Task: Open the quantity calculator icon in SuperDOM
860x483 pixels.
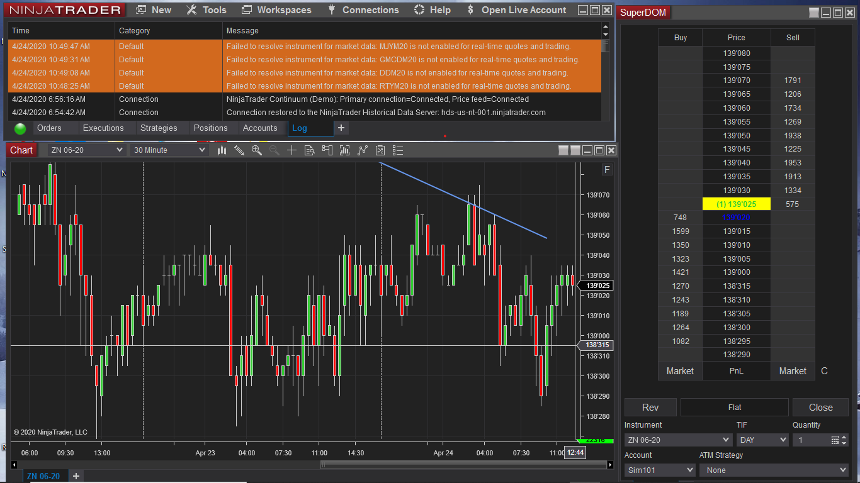Action: pos(835,440)
